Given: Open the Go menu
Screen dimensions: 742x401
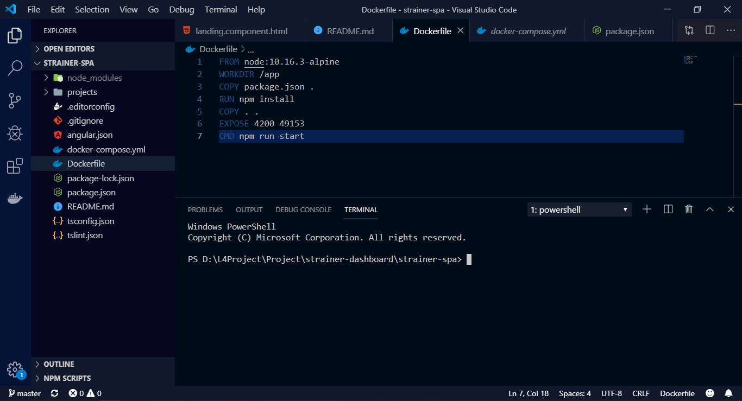Looking at the screenshot, I should 153,9.
